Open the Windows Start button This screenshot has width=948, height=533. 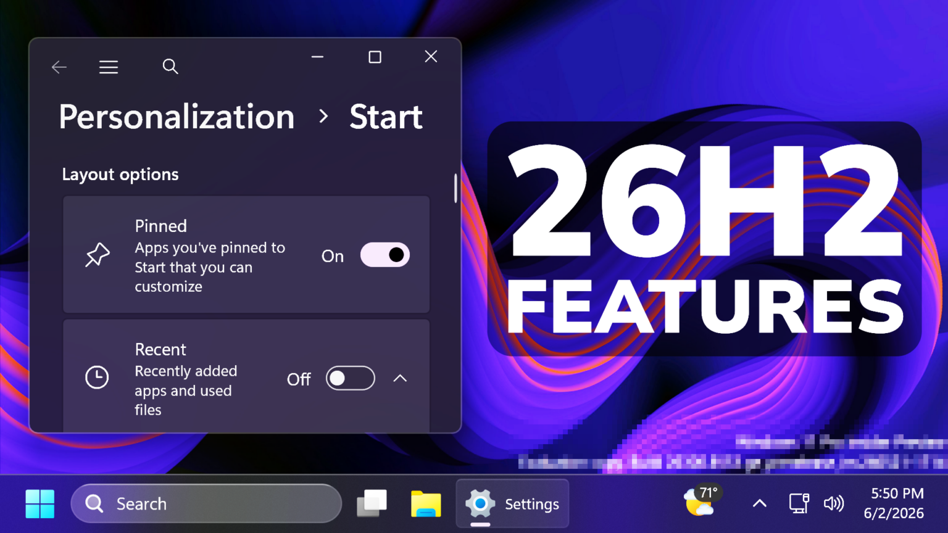[40, 504]
